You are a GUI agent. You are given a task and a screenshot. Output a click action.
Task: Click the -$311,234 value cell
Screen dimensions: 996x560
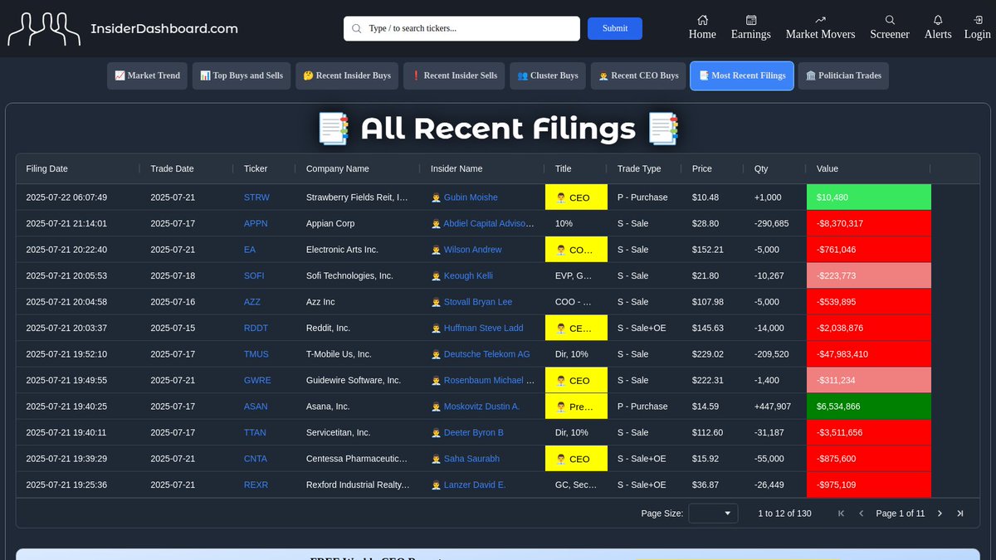tap(869, 381)
